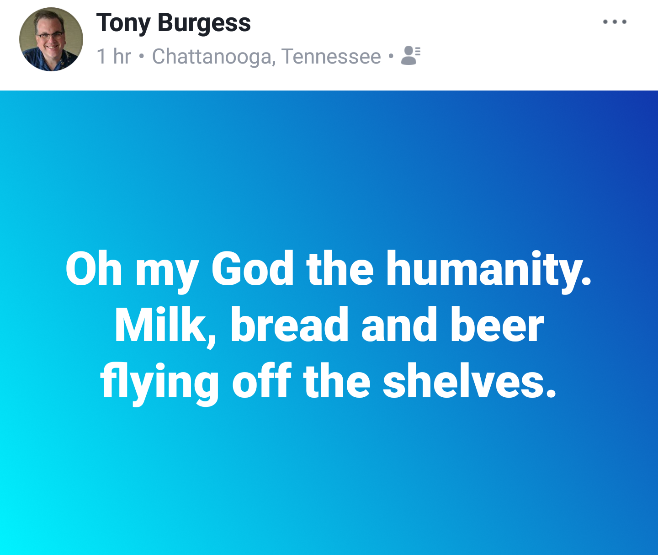Click the friends audience privacy icon
Viewport: 658px width, 555px height.
tap(410, 56)
